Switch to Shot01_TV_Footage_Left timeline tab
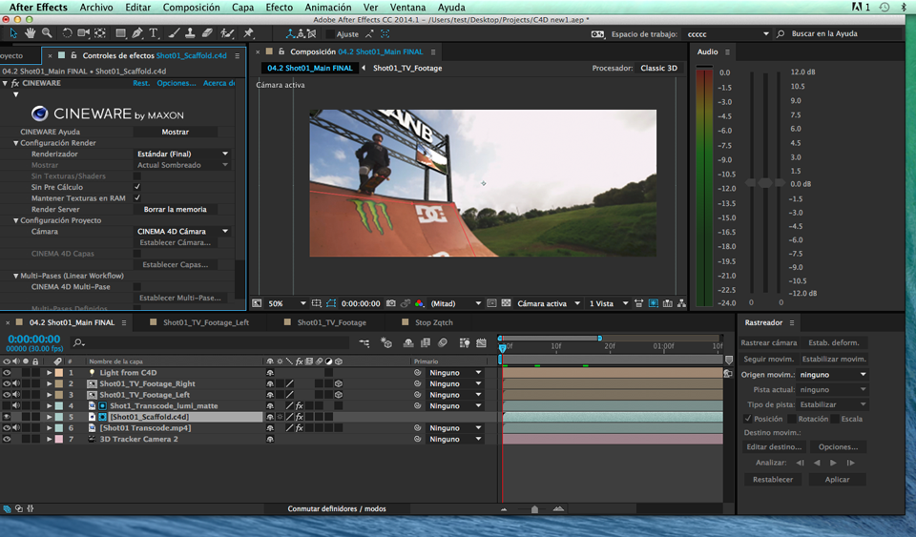 pos(206,322)
